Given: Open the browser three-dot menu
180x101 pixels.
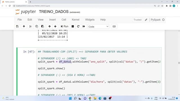Looking at the screenshot, I should click(x=177, y=6).
